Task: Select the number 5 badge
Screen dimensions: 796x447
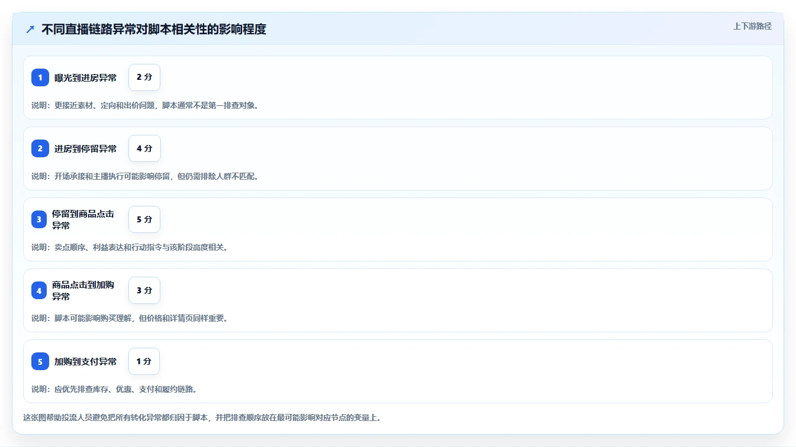Action: 40,361
